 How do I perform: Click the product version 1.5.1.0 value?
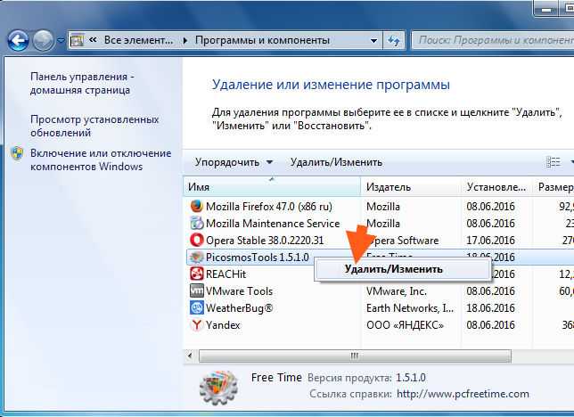411,378
